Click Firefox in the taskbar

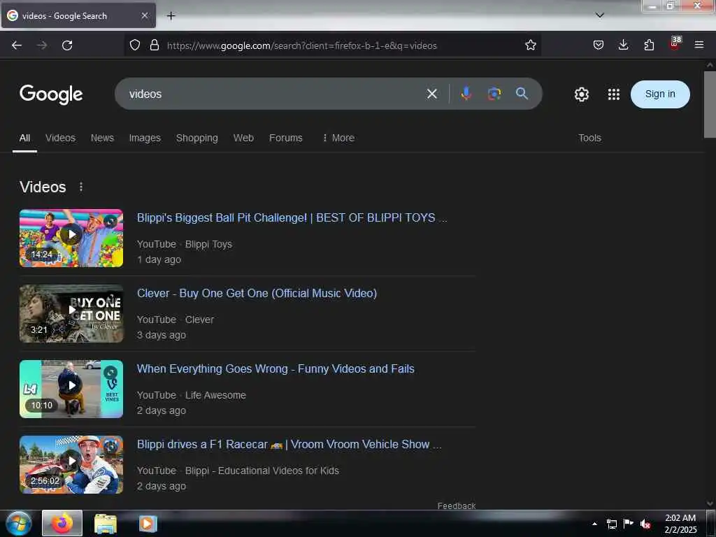(x=62, y=523)
